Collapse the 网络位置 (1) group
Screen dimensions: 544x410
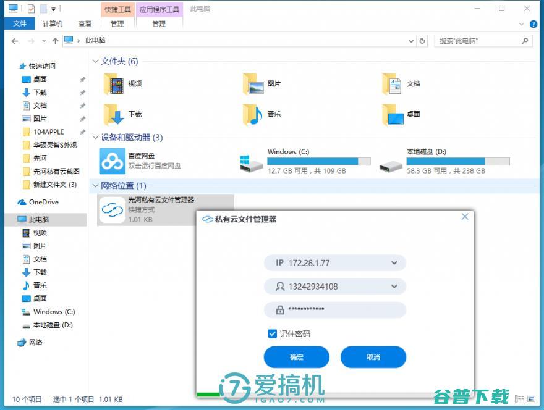point(95,186)
